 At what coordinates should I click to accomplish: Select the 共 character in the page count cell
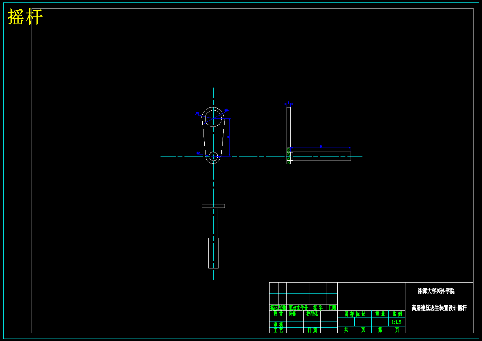click(346, 330)
